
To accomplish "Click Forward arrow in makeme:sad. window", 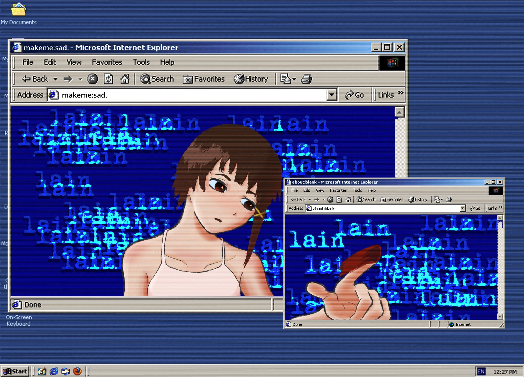I will coord(68,79).
